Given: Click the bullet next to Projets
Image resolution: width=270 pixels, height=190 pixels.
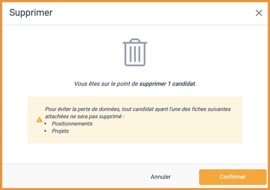Looking at the screenshot, I should (x=45, y=131).
